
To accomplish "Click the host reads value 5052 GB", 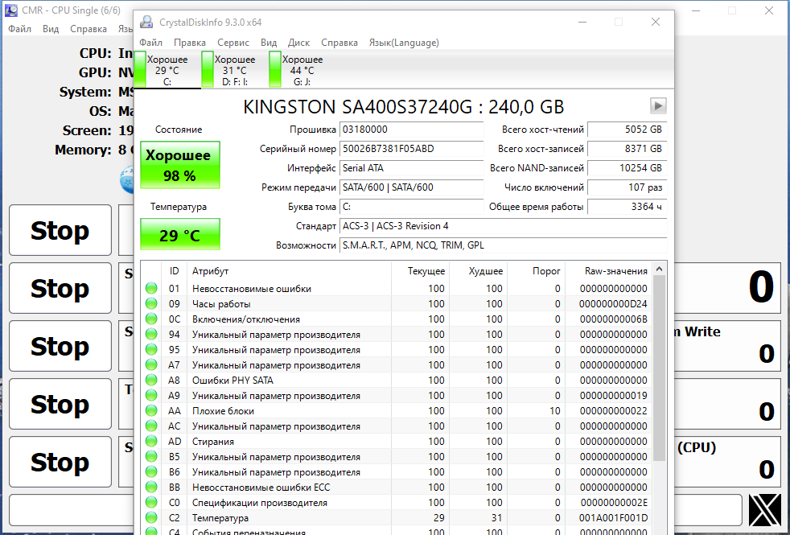I will click(x=627, y=130).
